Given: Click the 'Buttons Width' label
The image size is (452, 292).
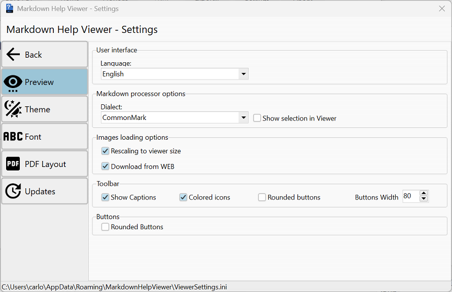Looking at the screenshot, I should [376, 197].
